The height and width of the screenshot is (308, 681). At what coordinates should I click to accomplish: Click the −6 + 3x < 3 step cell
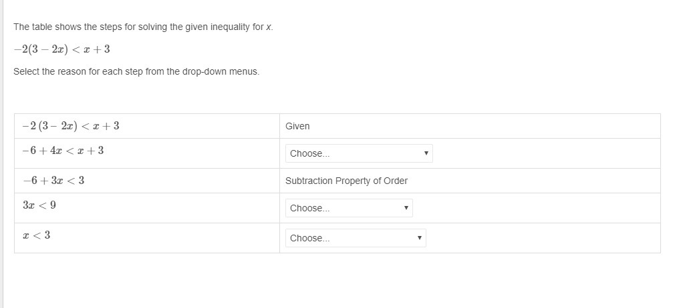[53, 181]
